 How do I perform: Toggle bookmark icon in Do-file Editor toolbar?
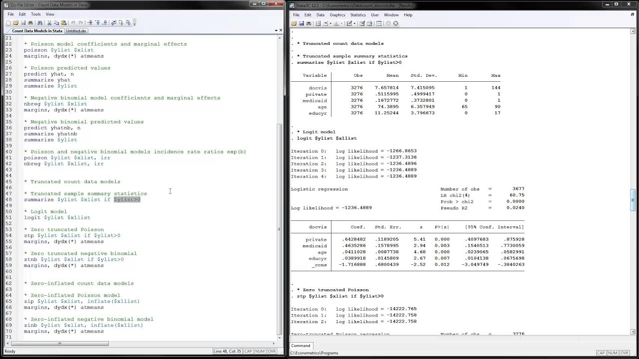90,22
